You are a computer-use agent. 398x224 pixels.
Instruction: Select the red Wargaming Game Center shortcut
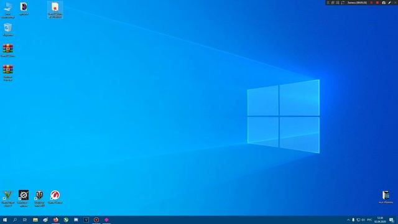(x=55, y=197)
